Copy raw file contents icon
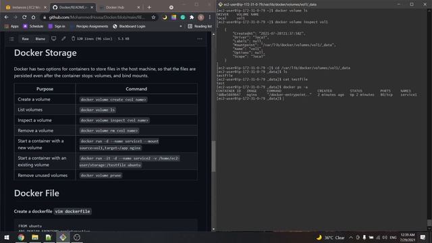 73,38
